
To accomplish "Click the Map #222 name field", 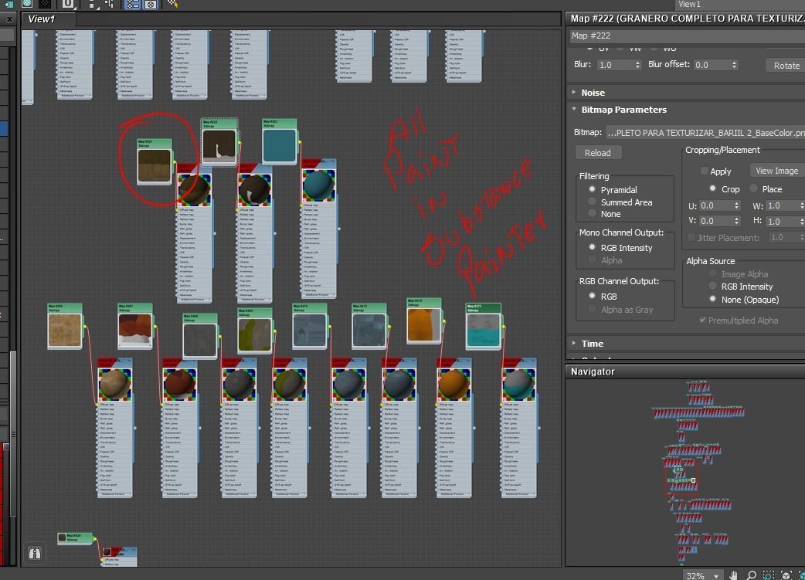I will point(688,36).
